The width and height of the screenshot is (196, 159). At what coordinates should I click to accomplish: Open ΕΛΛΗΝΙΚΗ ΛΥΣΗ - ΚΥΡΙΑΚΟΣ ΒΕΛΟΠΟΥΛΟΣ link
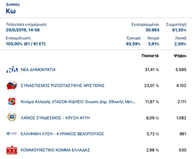point(62,134)
